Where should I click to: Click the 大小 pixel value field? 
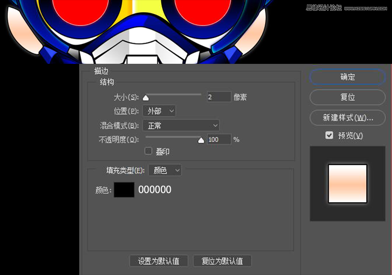point(219,97)
